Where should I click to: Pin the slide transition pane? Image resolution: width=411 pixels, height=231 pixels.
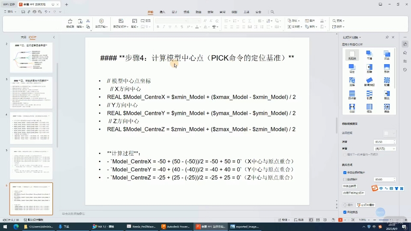click(387, 37)
